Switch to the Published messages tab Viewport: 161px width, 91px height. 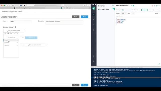pyautogui.click(x=157, y=10)
